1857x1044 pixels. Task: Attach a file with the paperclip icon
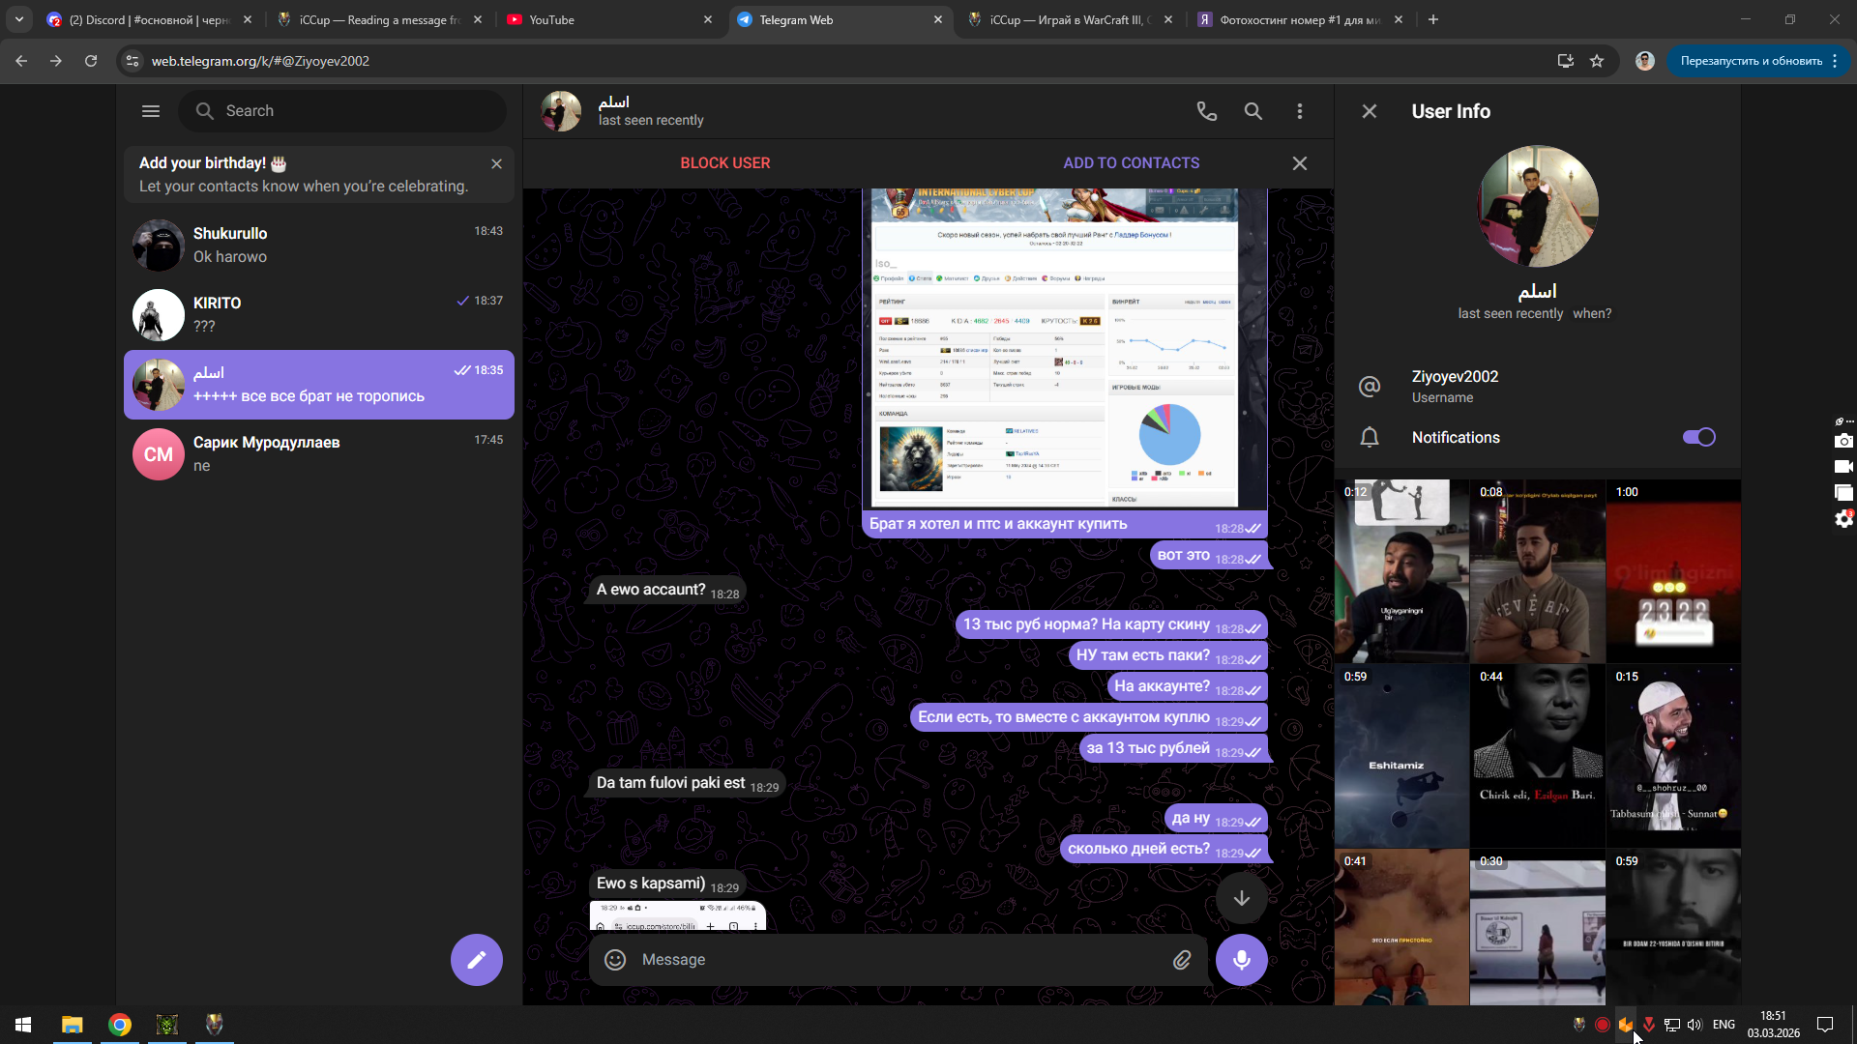1182,959
